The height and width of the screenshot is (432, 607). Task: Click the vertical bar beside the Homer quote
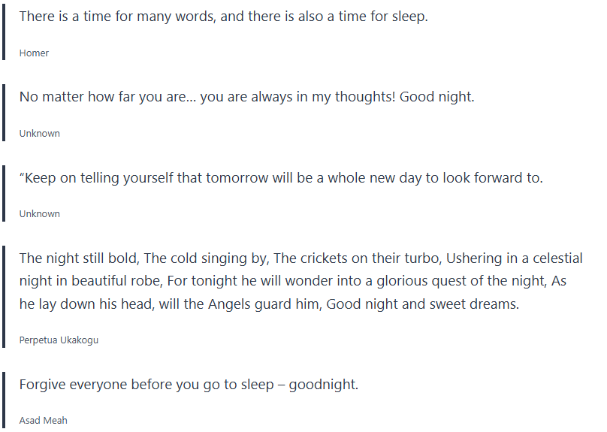pyautogui.click(x=4, y=30)
